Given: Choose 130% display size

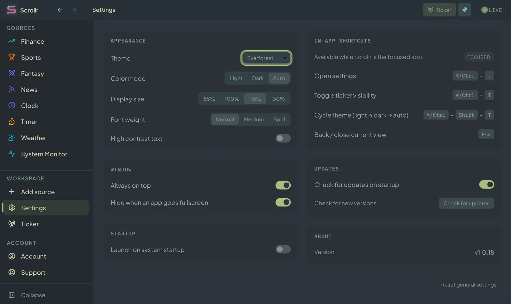Looking at the screenshot, I should click(278, 99).
